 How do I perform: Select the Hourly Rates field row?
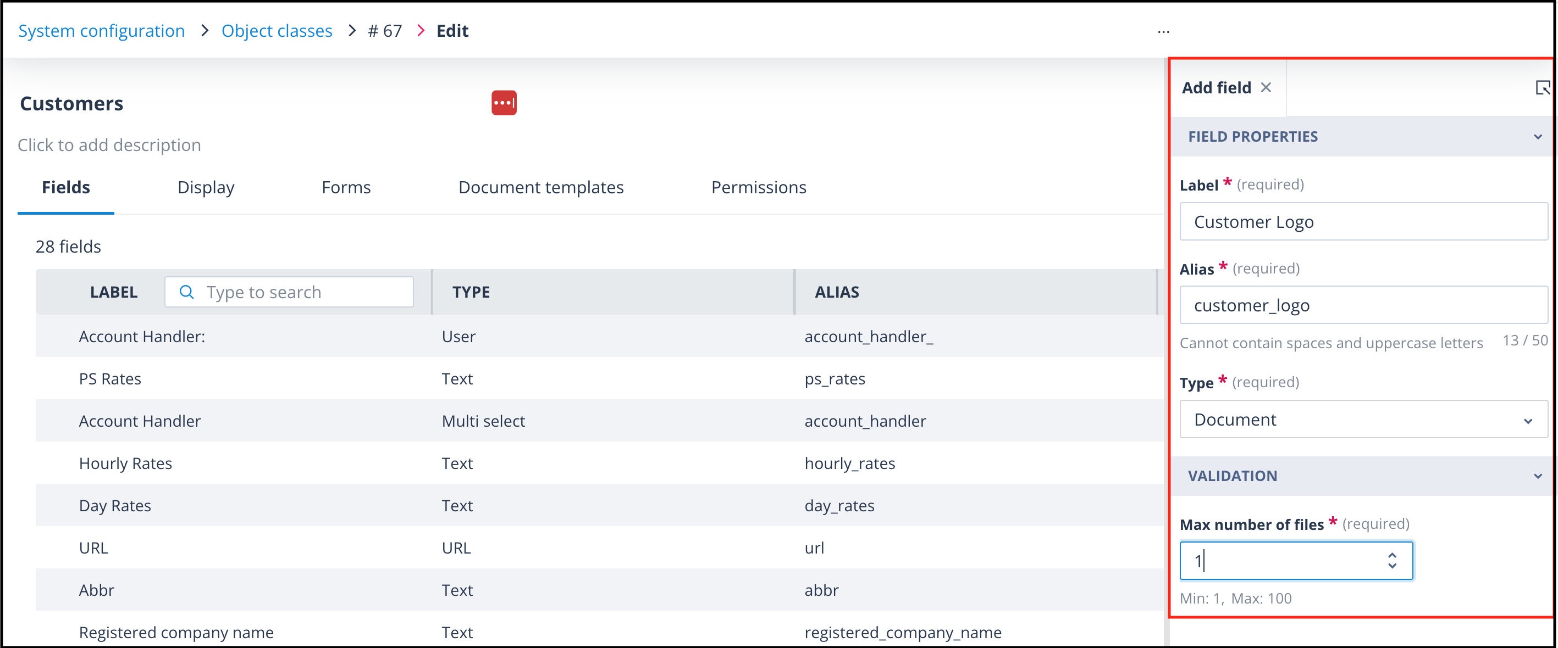[x=599, y=463]
